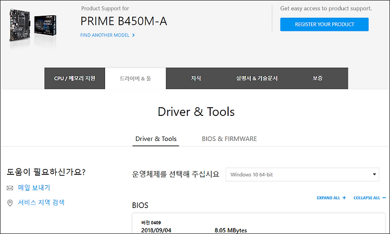This screenshot has width=390, height=234.
Task: Click the 8.05 MBytes file size text
Action: coord(231,230)
